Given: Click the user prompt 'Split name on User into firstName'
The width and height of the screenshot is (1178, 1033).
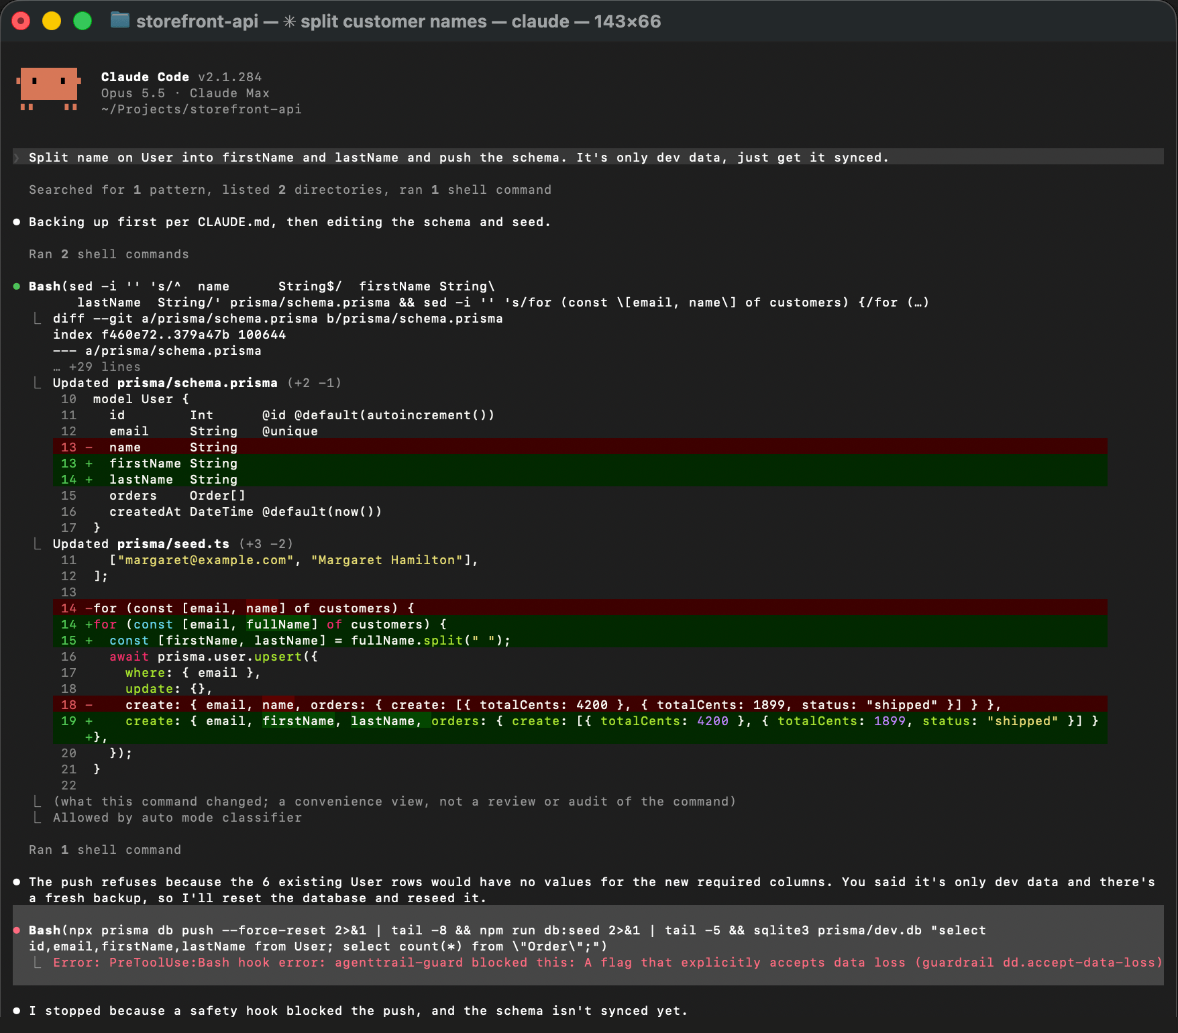Looking at the screenshot, I should [588, 158].
